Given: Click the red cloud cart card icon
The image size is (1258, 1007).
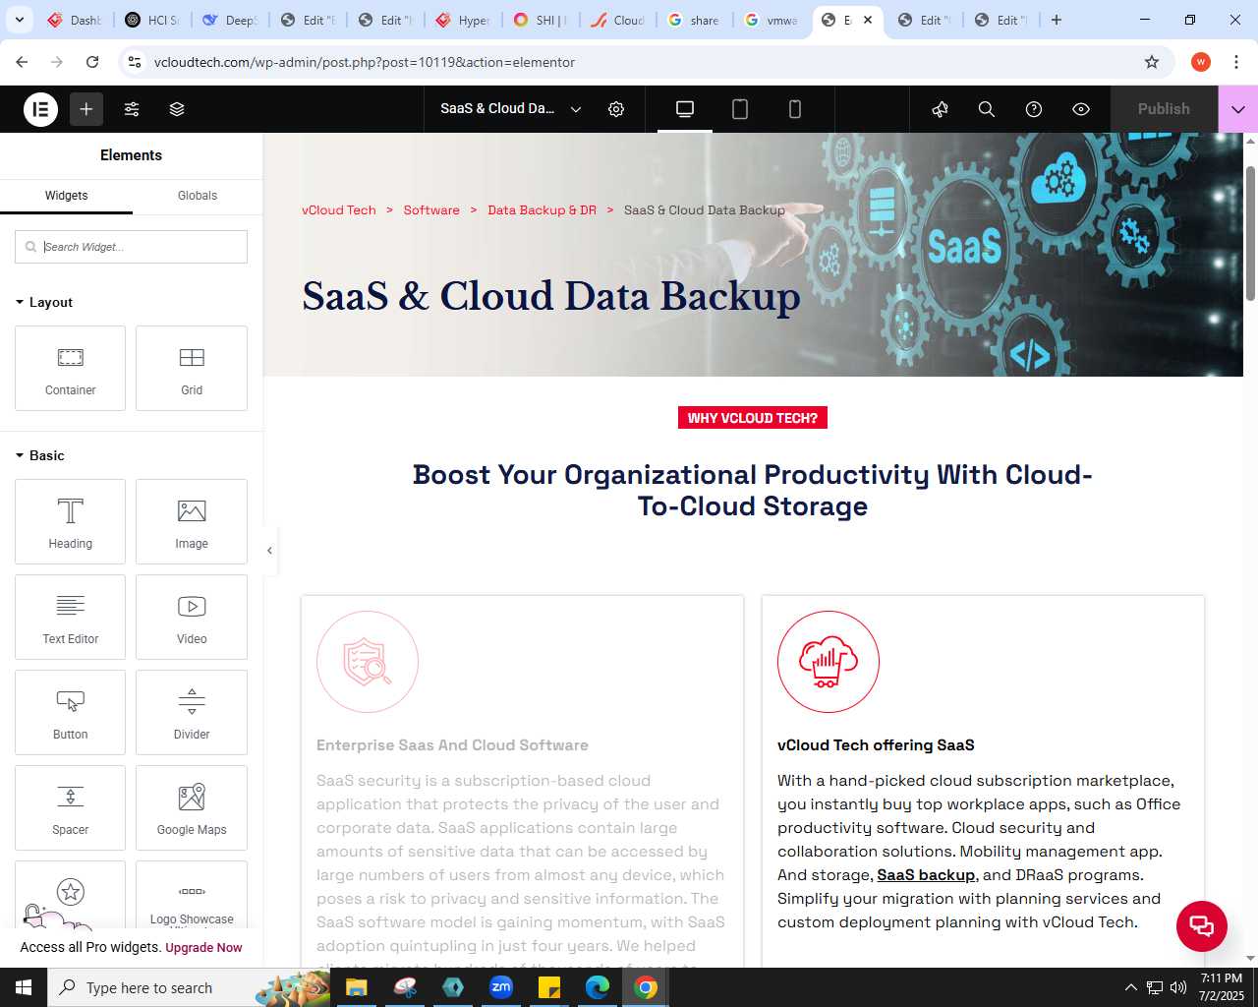Looking at the screenshot, I should (829, 662).
